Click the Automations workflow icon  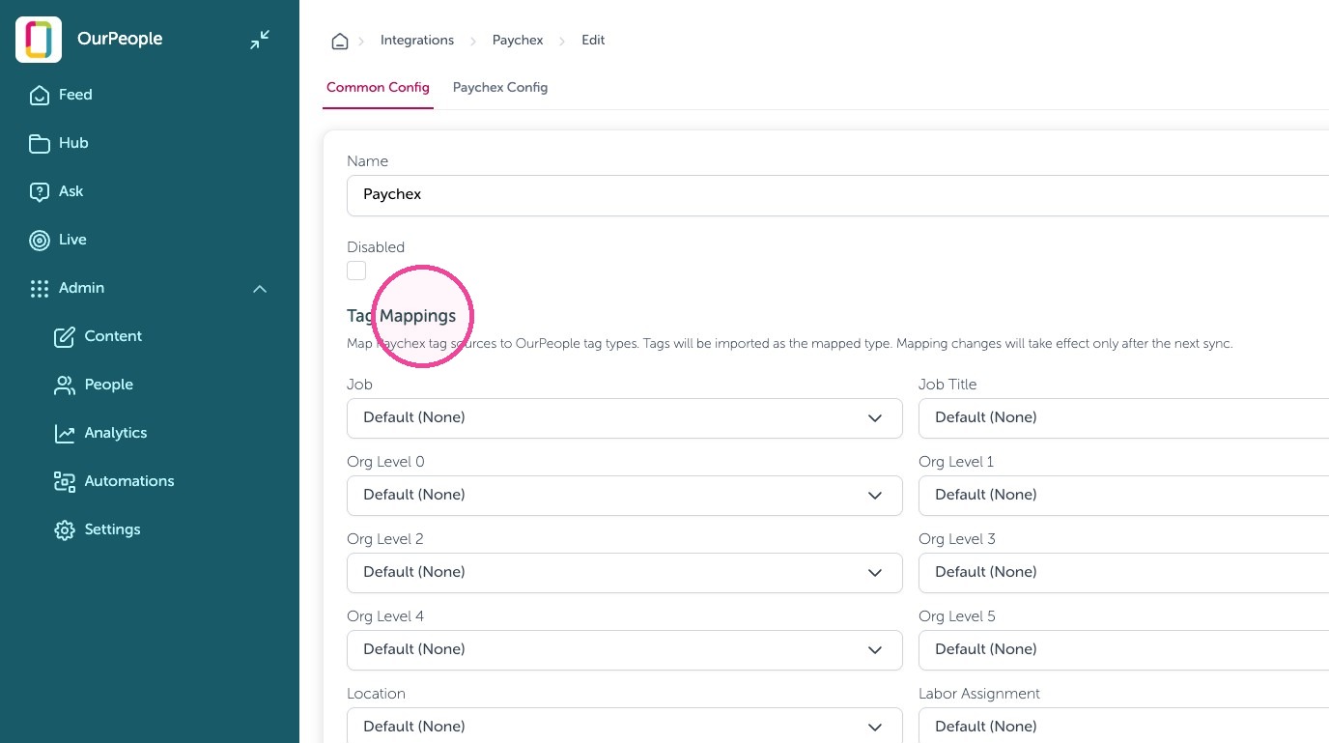pos(65,481)
